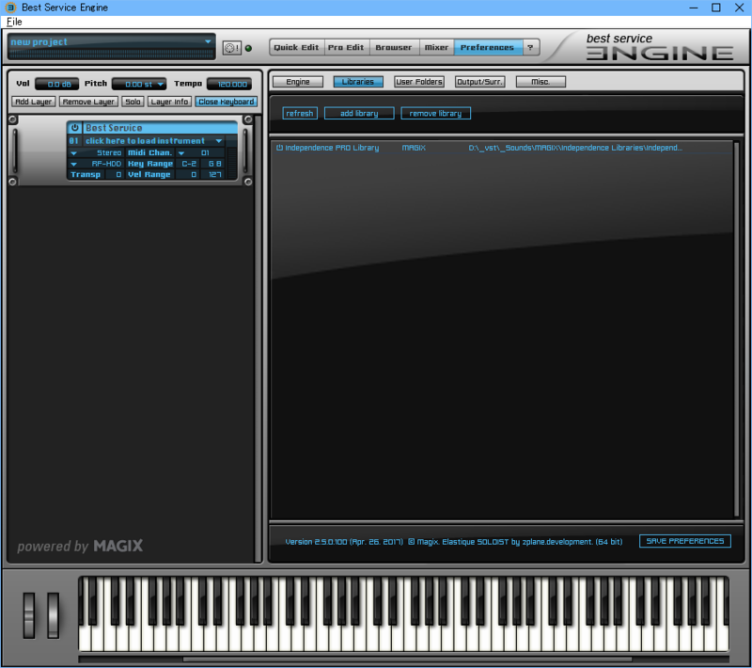Screen dimensions: 752x668
Task: Select the Engine preferences sub-tab
Action: pyautogui.click(x=298, y=82)
